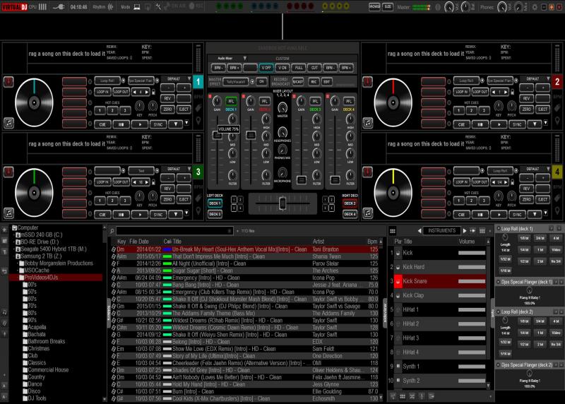The image size is (565, 404).
Task: Toggle the V OFF video button
Action: [266, 67]
